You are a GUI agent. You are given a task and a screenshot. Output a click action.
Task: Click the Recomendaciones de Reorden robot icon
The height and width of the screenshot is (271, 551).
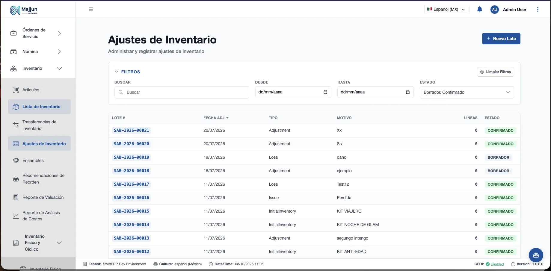click(16, 179)
